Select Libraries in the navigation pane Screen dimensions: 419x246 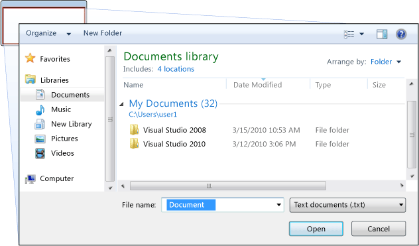click(54, 80)
